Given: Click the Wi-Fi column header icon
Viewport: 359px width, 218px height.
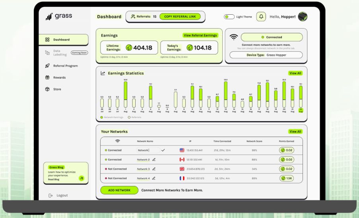Looking at the screenshot, I should (117, 141).
